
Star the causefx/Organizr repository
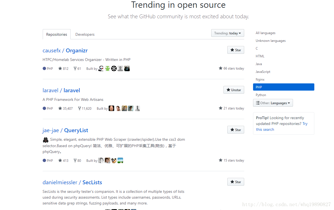(x=236, y=50)
